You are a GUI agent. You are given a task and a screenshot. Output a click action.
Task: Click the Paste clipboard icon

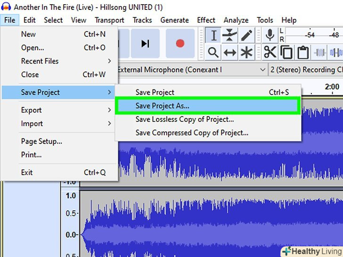click(x=302, y=52)
